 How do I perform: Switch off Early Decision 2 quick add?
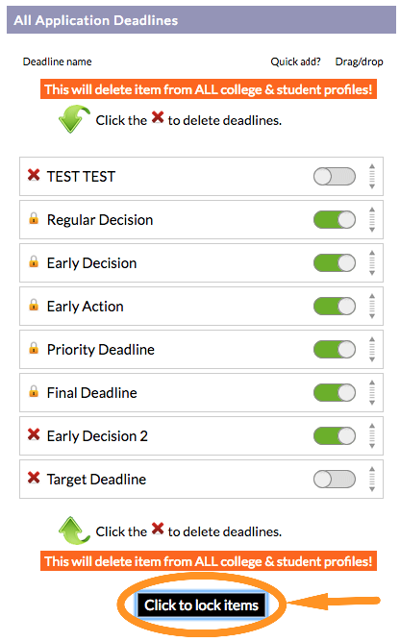pos(335,436)
